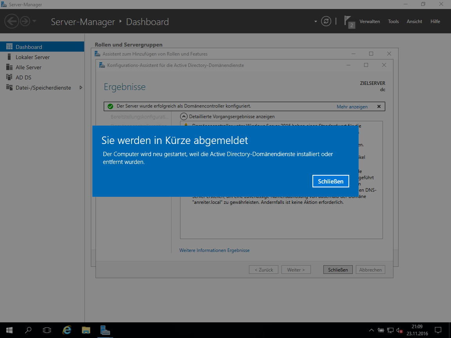Open Weitere Informationen Ergebnisse link
The width and height of the screenshot is (451, 338).
[x=214, y=250]
